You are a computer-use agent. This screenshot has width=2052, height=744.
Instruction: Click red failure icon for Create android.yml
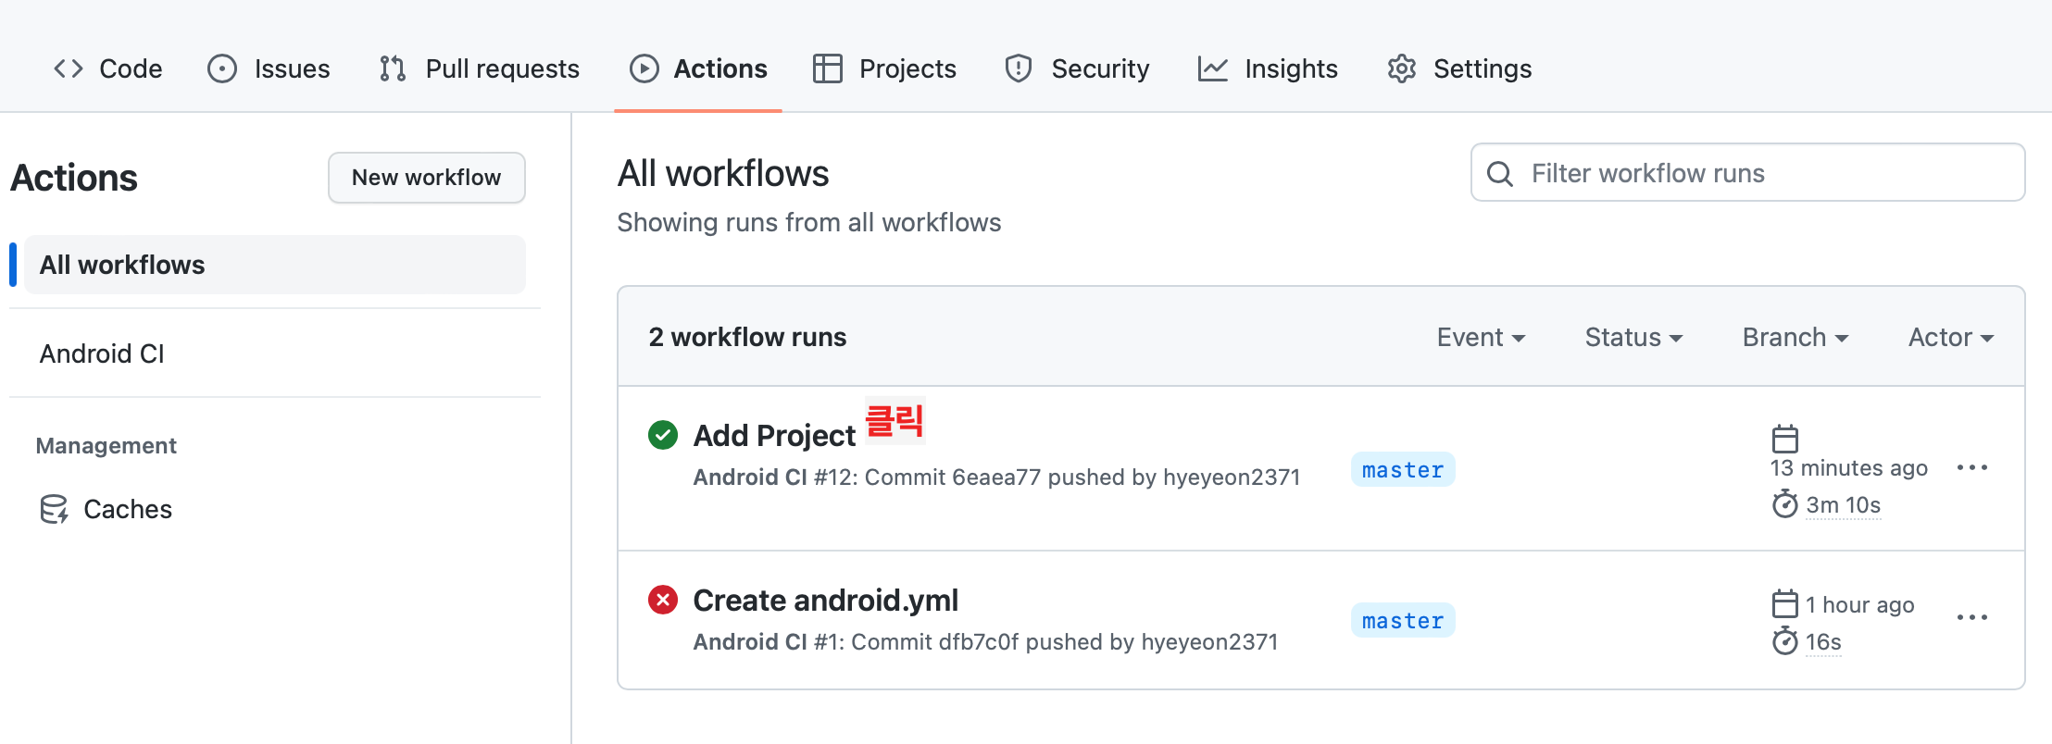663,601
